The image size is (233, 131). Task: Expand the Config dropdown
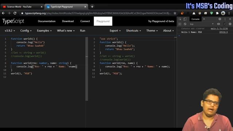point(26,31)
